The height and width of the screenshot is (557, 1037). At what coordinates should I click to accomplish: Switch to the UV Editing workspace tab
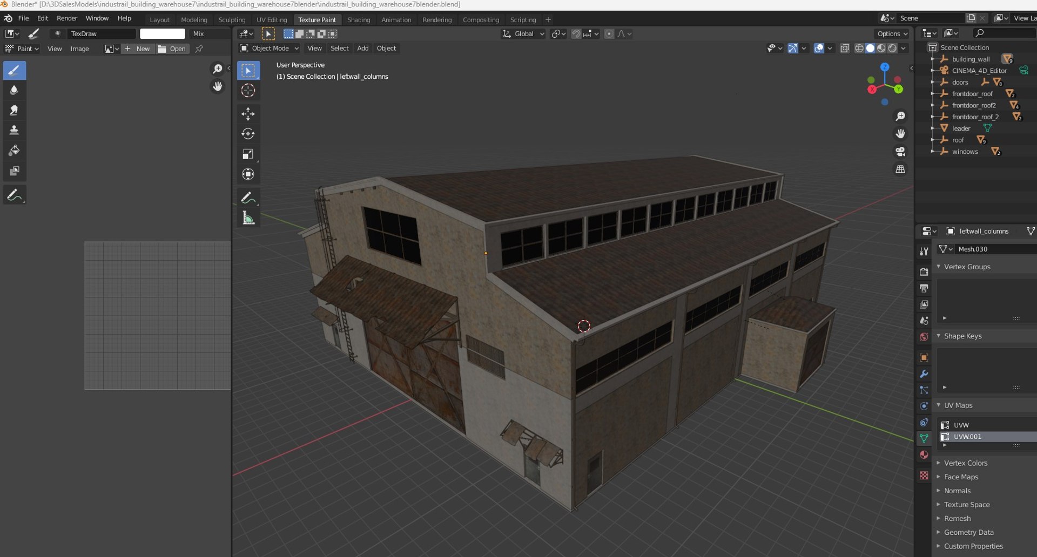click(x=272, y=19)
